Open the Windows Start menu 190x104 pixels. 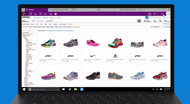24,89
